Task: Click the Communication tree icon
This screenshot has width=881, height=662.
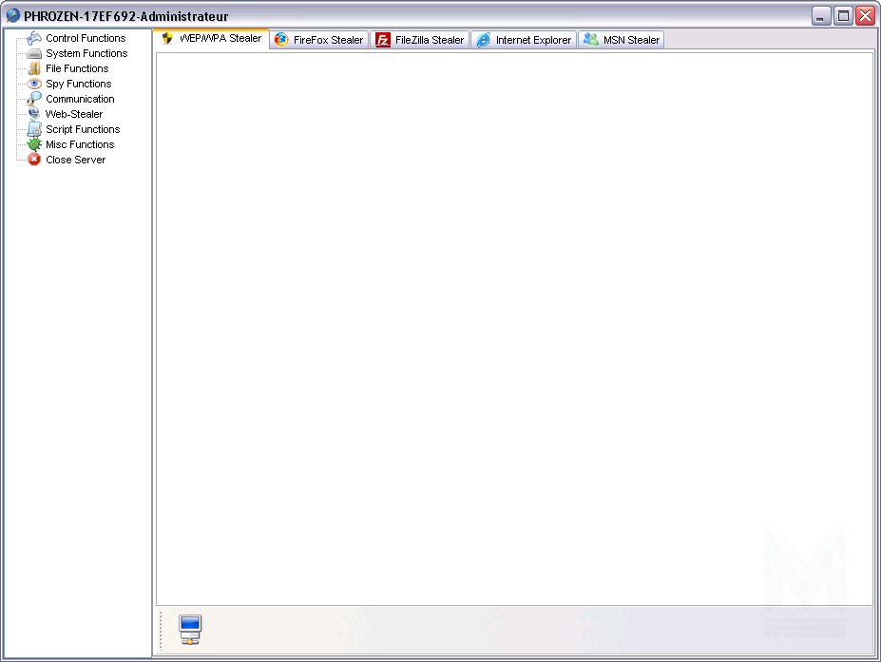Action: click(34, 99)
